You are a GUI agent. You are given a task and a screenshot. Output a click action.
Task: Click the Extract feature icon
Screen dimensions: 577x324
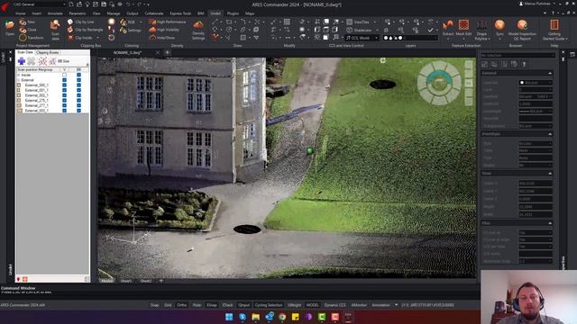[x=448, y=25]
